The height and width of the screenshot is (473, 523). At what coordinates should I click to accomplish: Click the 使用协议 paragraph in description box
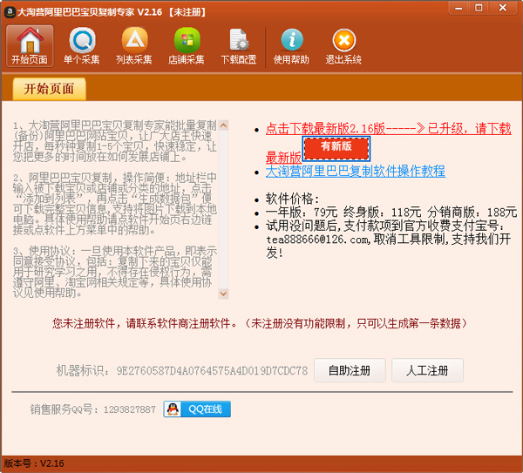point(115,272)
